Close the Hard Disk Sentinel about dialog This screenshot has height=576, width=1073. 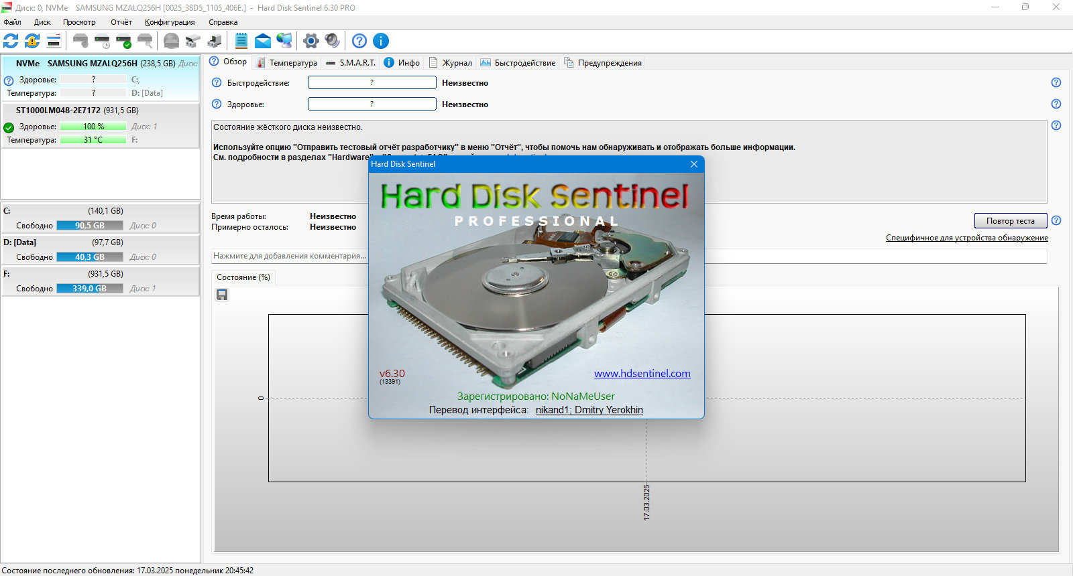(x=694, y=164)
